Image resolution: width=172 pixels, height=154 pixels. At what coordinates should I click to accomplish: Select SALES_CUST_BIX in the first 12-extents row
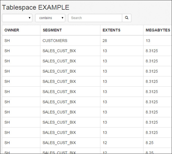59,143
